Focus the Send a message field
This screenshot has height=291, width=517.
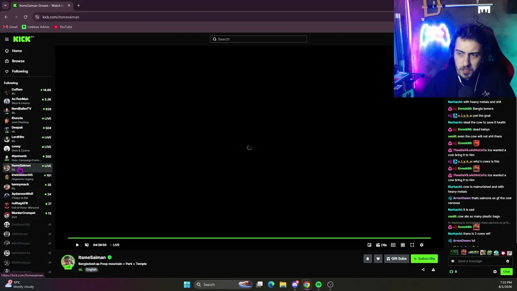coord(479,261)
